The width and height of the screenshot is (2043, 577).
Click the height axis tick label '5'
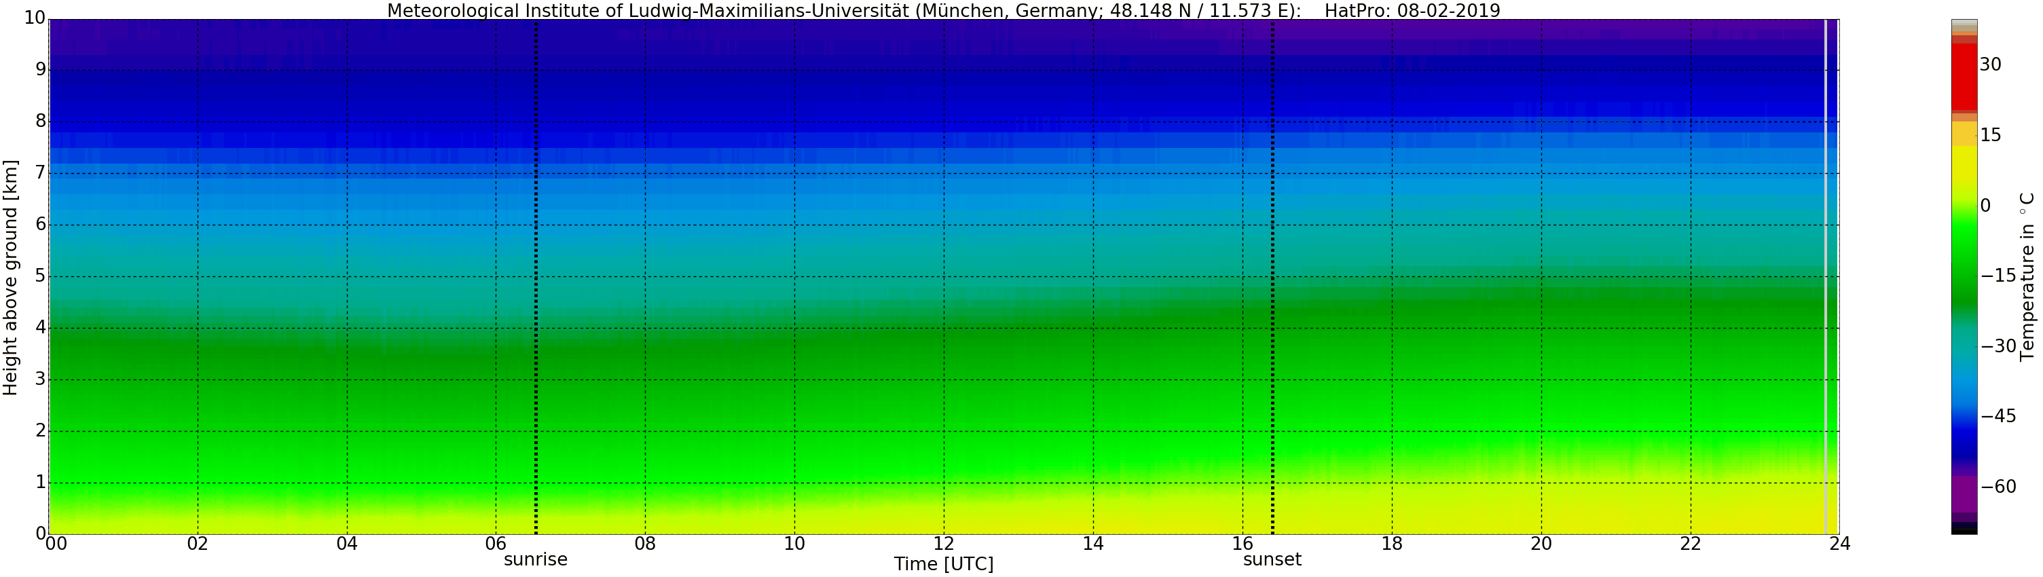[x=41, y=276]
